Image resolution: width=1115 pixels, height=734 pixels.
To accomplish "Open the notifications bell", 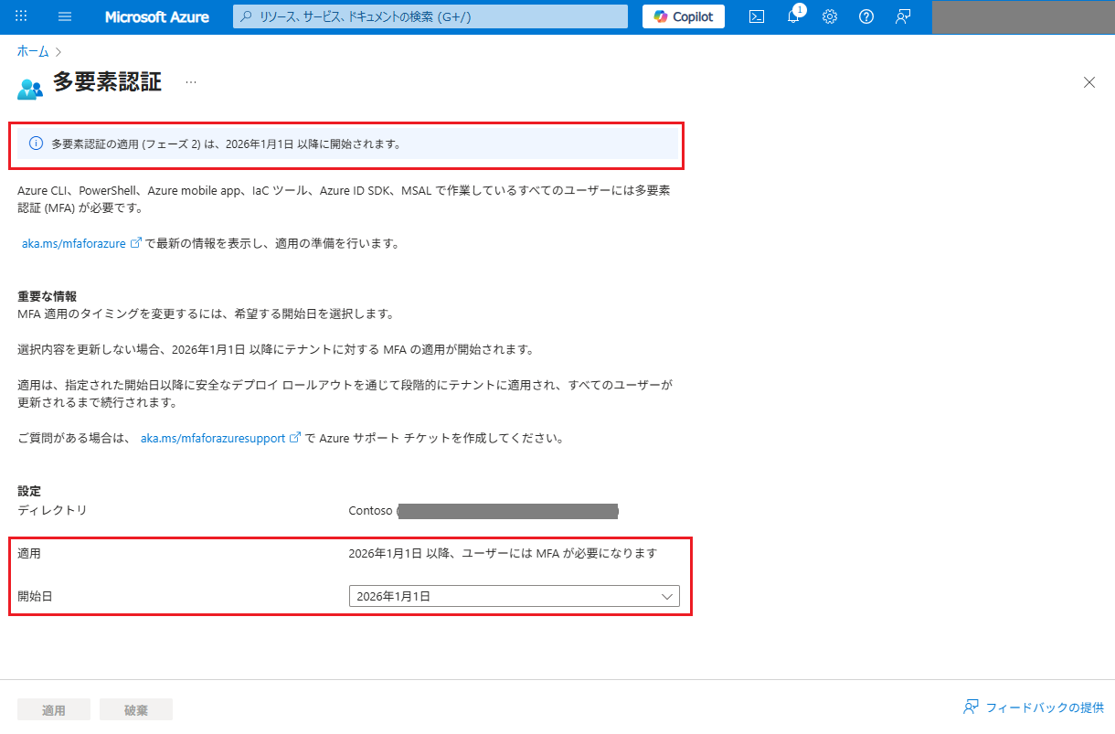I will click(793, 16).
